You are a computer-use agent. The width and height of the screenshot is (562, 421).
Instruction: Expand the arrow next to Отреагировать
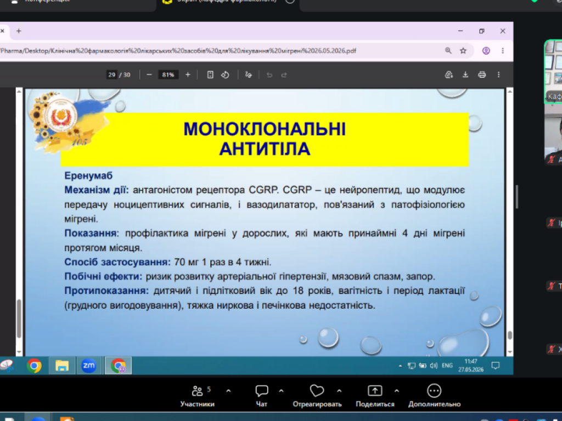pos(339,391)
